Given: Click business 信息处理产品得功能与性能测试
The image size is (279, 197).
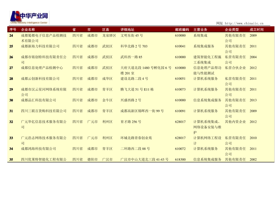Looking at the screenshot, I should point(207,71).
